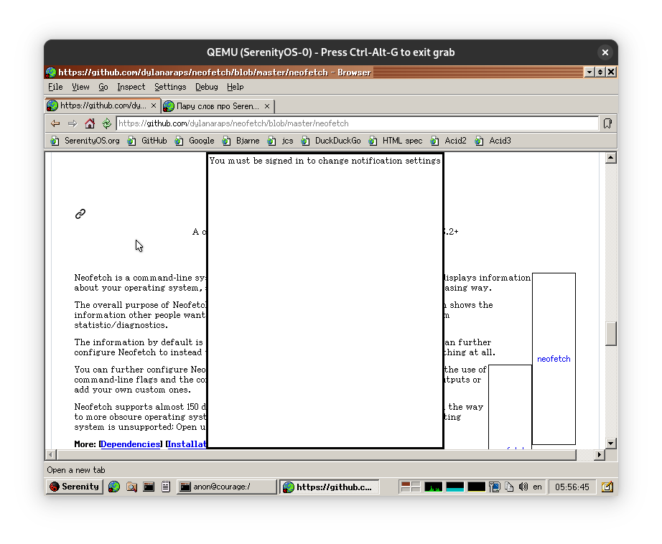Open the Serenity start menu

74,487
